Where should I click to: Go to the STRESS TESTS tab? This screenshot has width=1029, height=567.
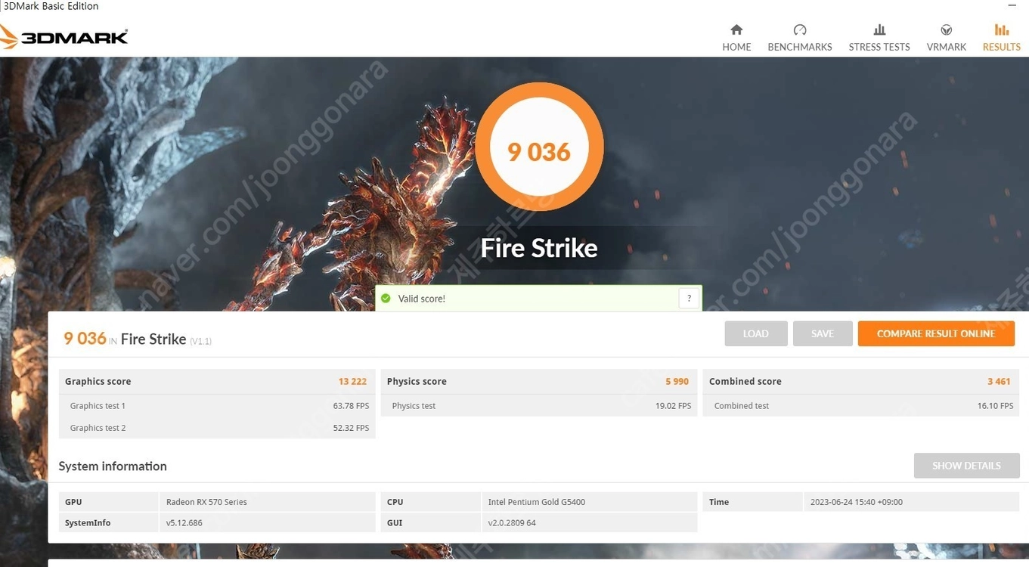(879, 38)
